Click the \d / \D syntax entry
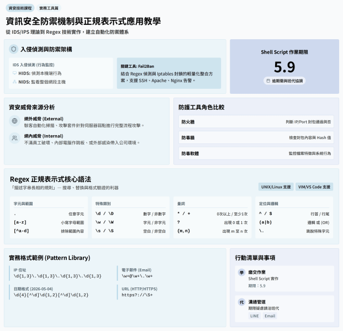The width and height of the screenshot is (343, 331). tap(104, 213)
